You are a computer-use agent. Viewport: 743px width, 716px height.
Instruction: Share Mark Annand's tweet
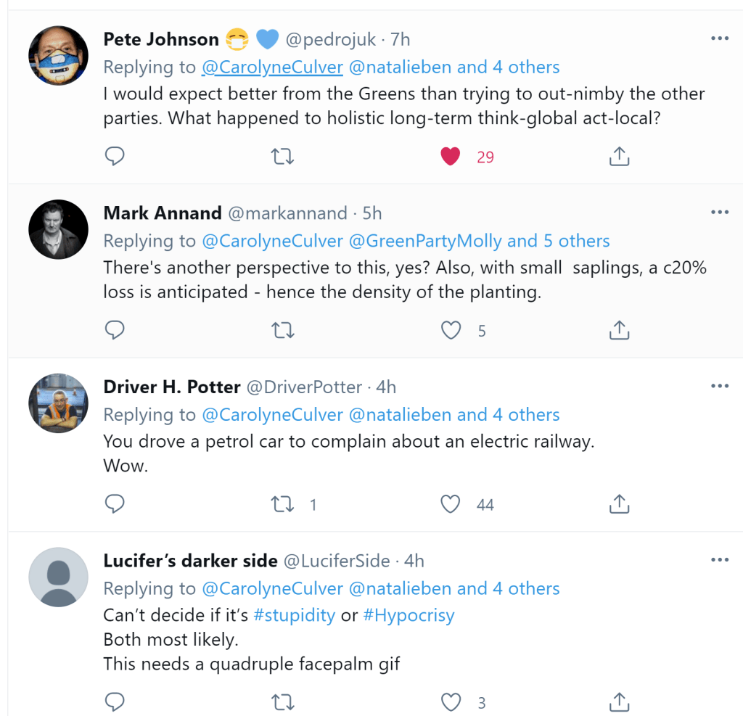pyautogui.click(x=618, y=331)
